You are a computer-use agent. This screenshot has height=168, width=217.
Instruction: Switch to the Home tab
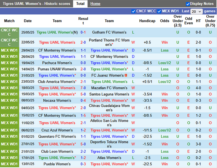pos(95,4)
